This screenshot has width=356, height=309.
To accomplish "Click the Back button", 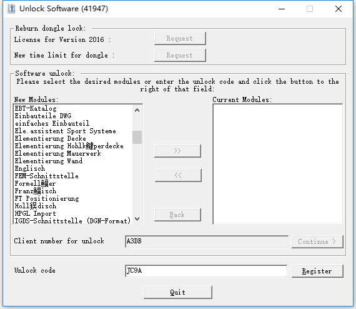I will [177, 215].
